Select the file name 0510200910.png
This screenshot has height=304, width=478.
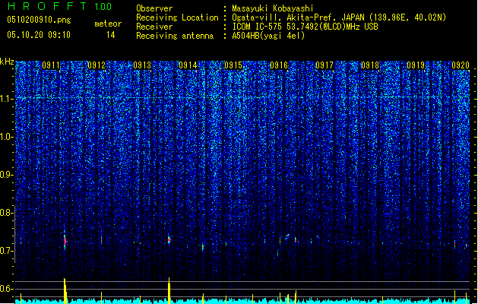[39, 20]
